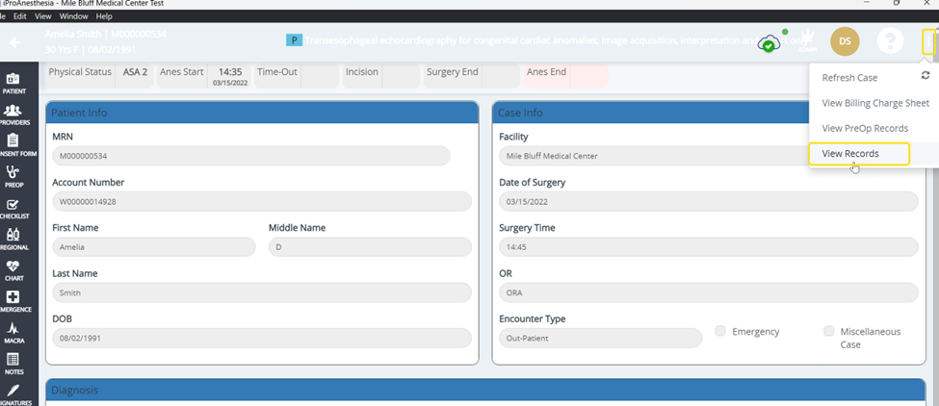The image size is (939, 406).
Task: Click the DS user avatar button
Action: tap(845, 41)
